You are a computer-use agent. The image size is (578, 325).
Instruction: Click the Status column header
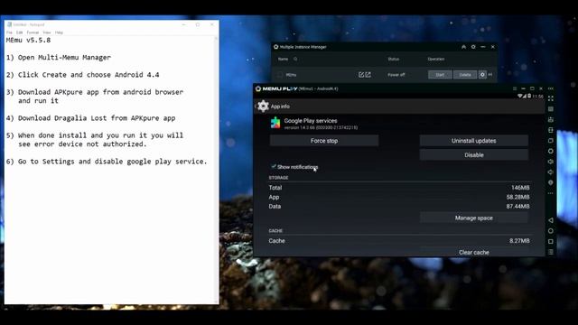tap(394, 59)
